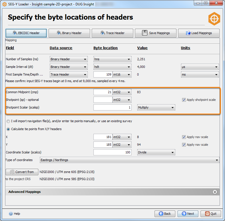Open int32 dropdown for Shotpoint
Screen dimensions: 225x221
[x=122, y=100]
